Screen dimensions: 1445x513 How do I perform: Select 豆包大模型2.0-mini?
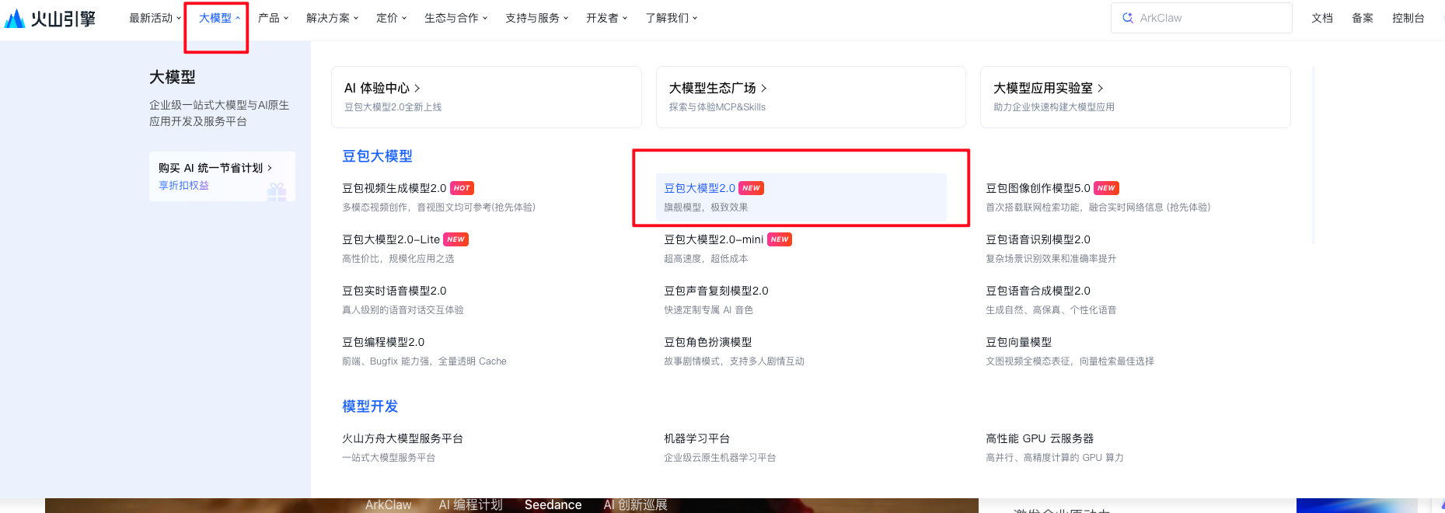714,239
